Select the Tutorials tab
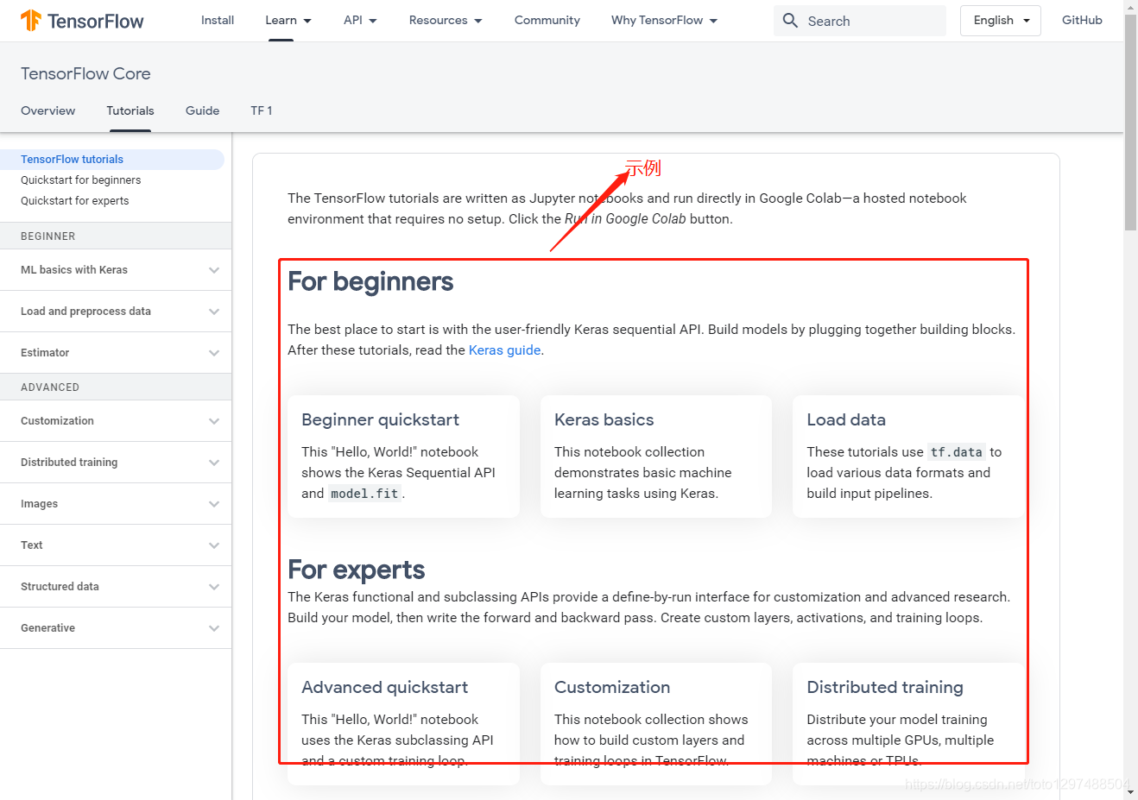 (x=130, y=110)
